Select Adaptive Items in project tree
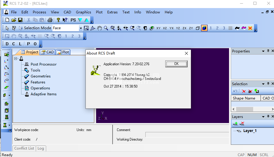 tap(43, 94)
